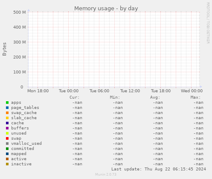Click the '500 M' y-axis label
The width and height of the screenshot is (212, 179).
[x=20, y=12]
